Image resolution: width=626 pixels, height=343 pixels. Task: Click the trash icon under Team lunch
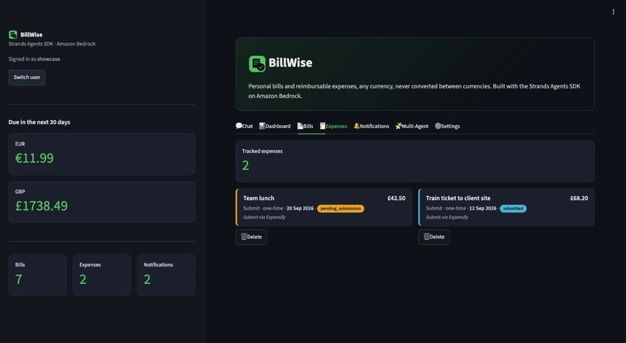244,237
